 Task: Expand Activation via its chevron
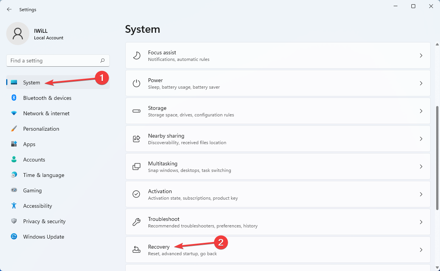point(421,194)
